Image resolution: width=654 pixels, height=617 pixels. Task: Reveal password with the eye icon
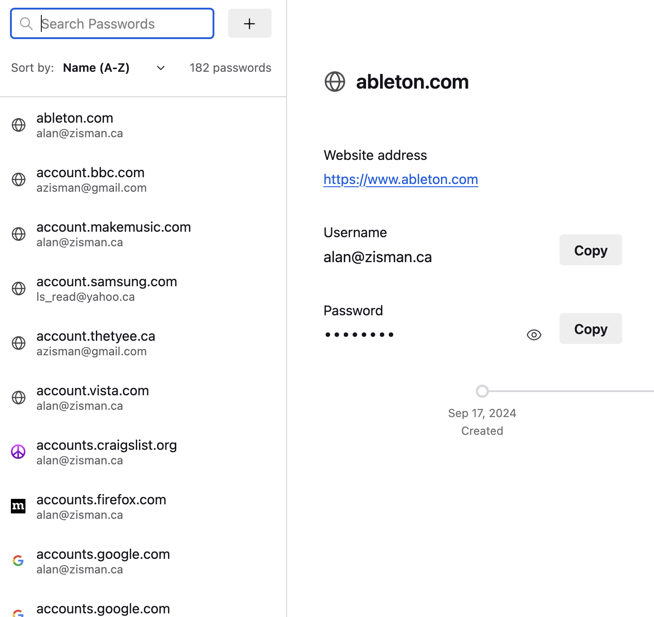click(534, 335)
